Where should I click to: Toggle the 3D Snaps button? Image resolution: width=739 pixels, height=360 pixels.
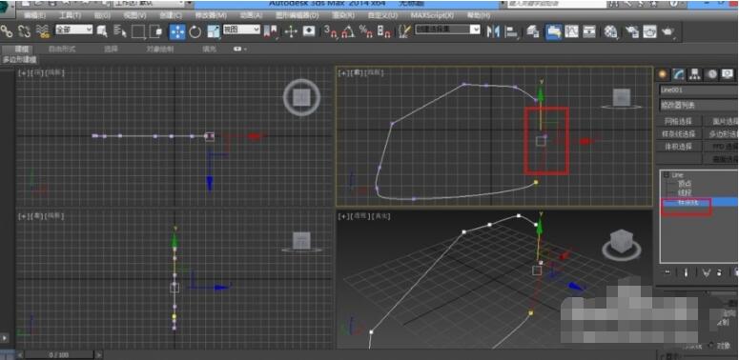tap(331, 31)
